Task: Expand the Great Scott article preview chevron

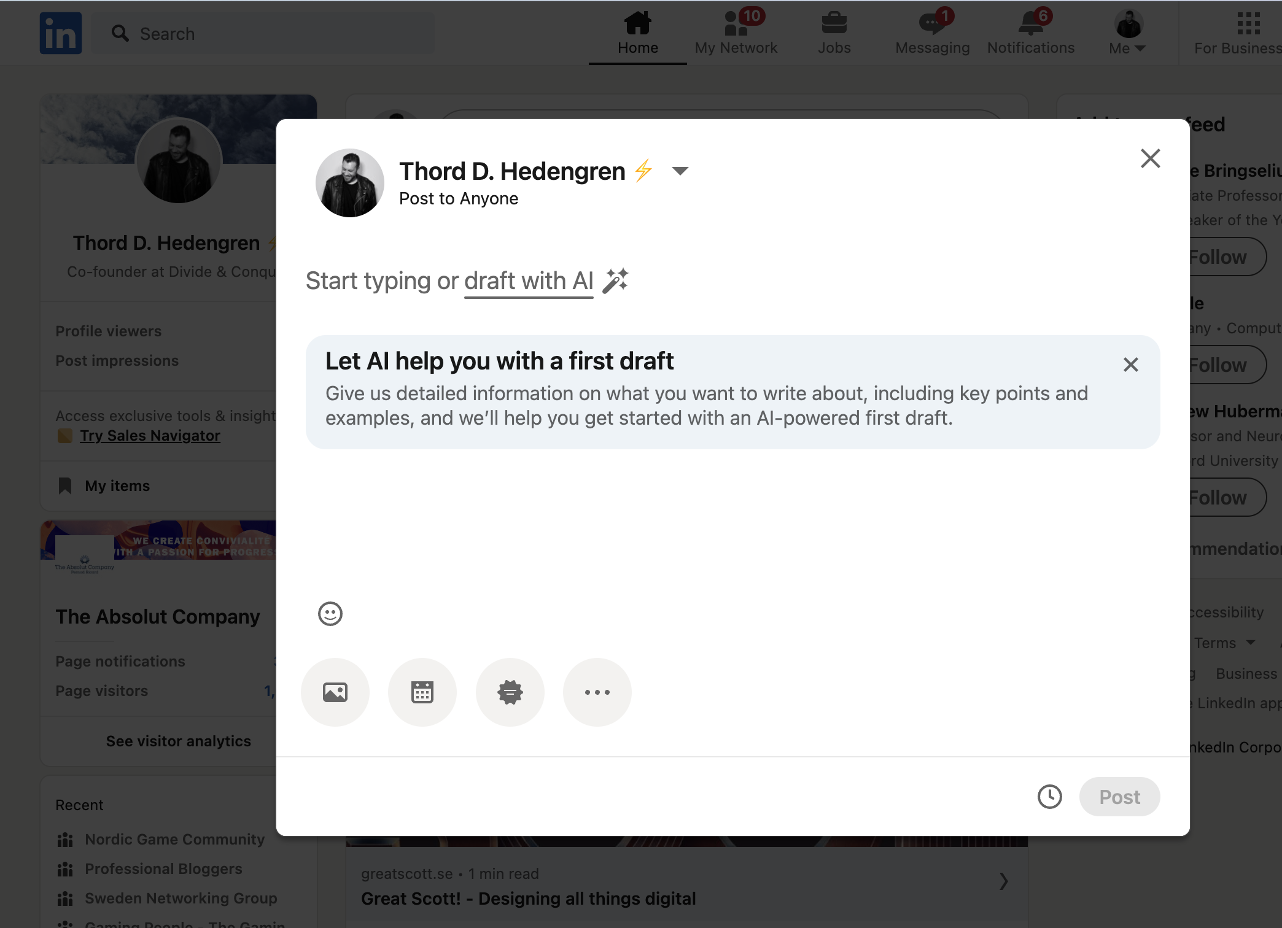Action: 1004,881
